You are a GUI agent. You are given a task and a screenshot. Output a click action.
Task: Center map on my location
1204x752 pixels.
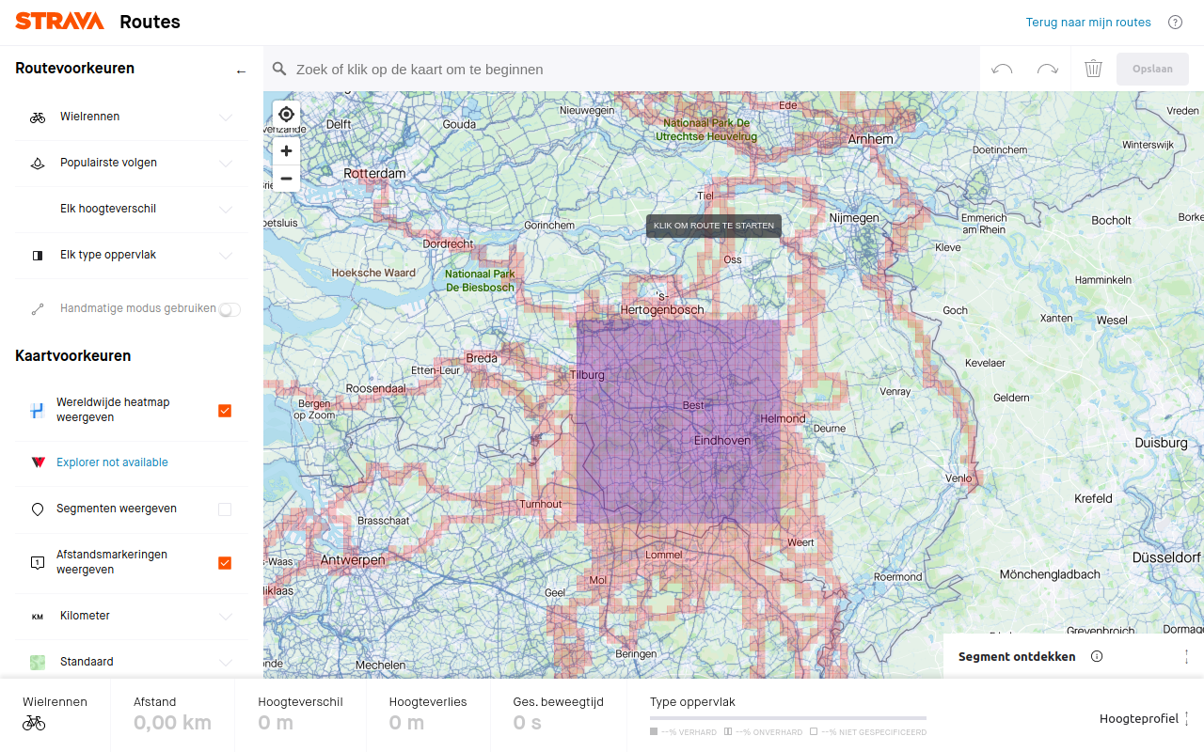tap(287, 114)
